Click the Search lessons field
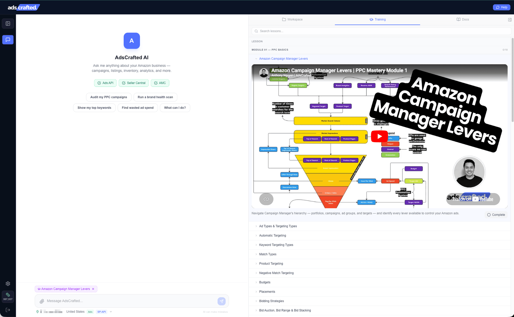 click(381, 31)
